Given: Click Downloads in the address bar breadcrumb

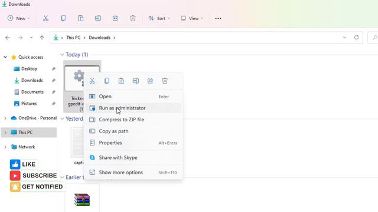Looking at the screenshot, I should click(100, 38).
